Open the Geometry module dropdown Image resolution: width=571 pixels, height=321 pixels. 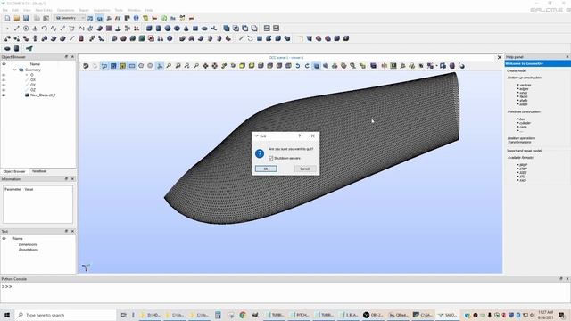(70, 18)
